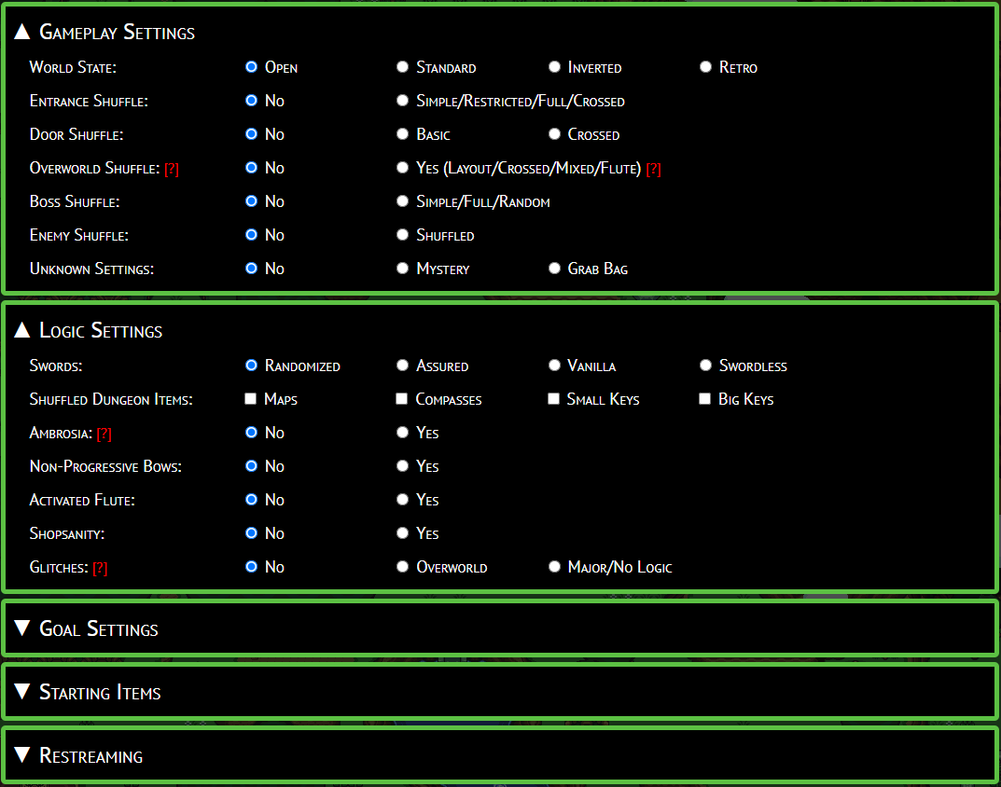Open the Overworld Shuffle help tooltip

click(x=172, y=169)
